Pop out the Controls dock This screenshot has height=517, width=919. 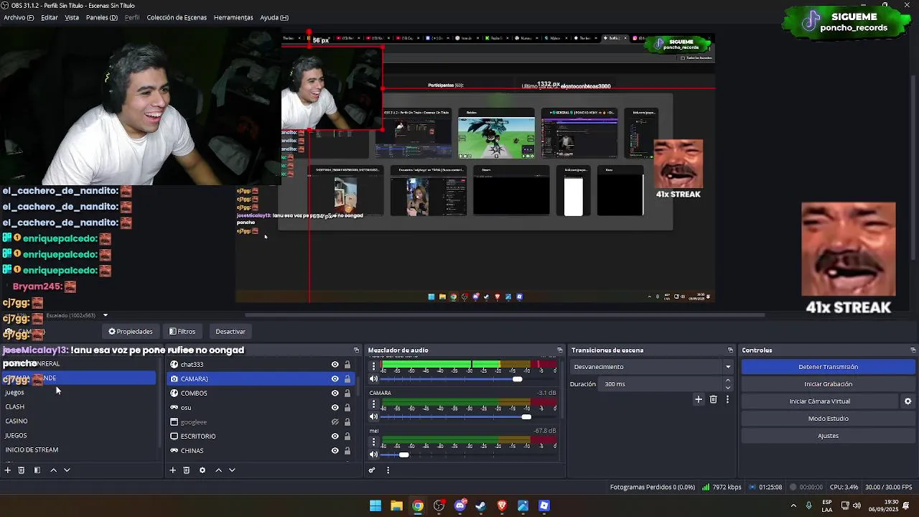click(x=913, y=350)
